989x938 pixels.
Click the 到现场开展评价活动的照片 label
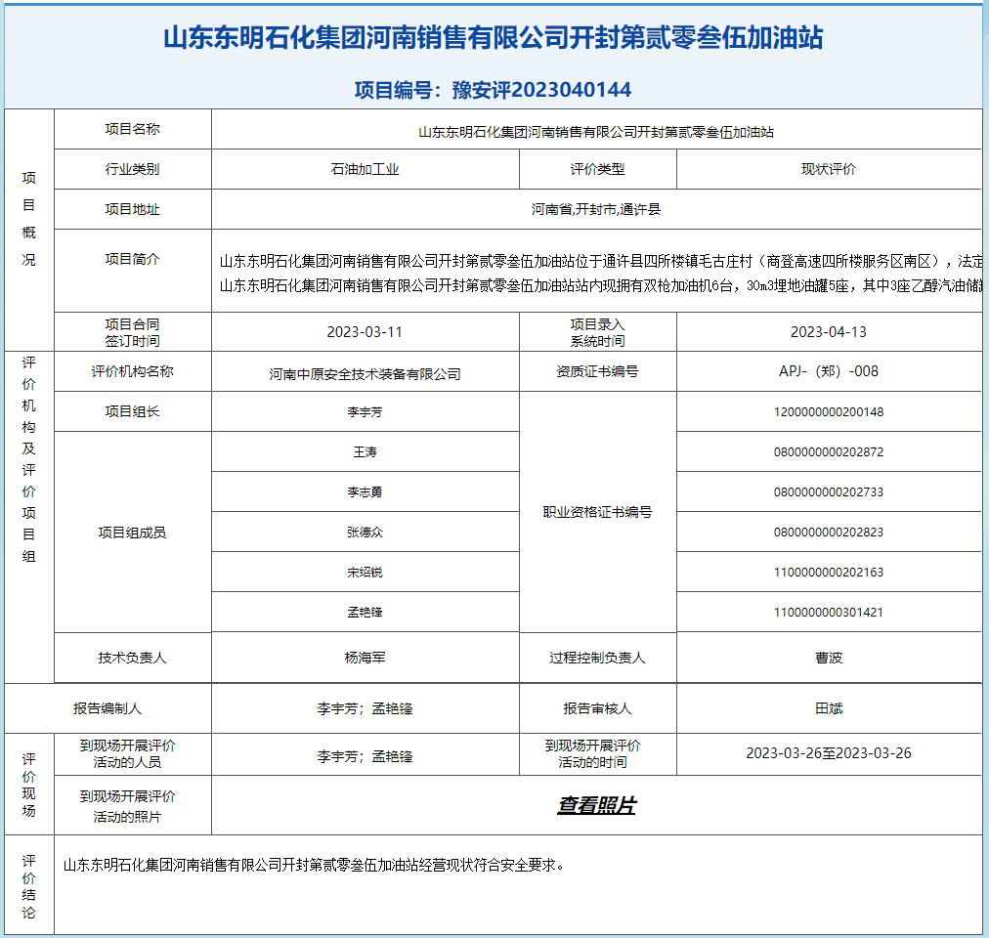127,806
